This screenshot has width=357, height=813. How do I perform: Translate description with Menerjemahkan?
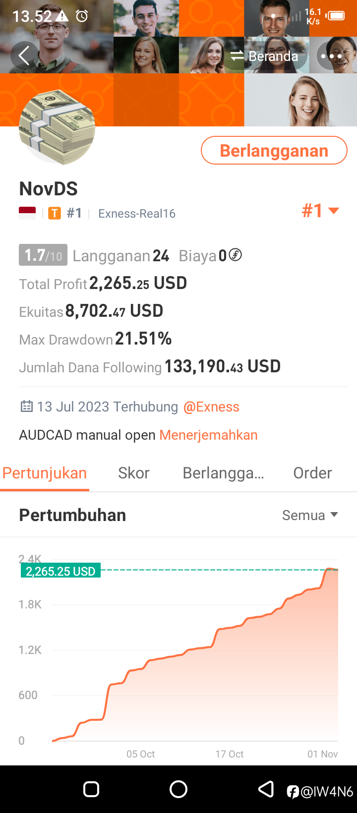208,435
